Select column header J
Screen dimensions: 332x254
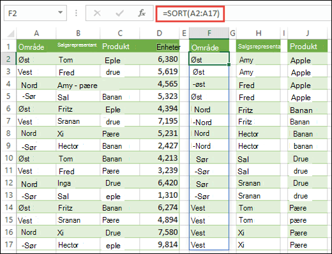click(x=308, y=33)
